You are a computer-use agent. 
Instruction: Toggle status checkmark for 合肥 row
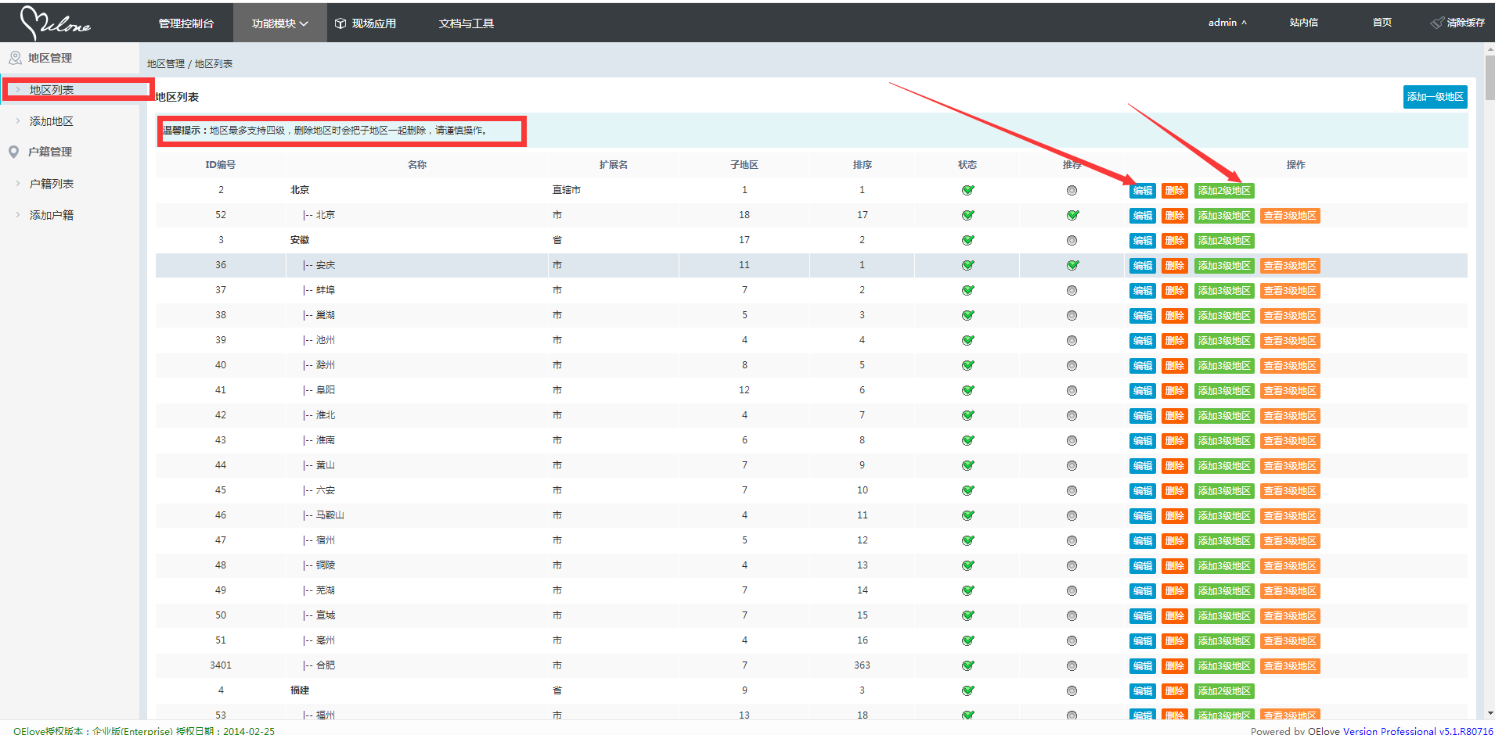tap(968, 665)
